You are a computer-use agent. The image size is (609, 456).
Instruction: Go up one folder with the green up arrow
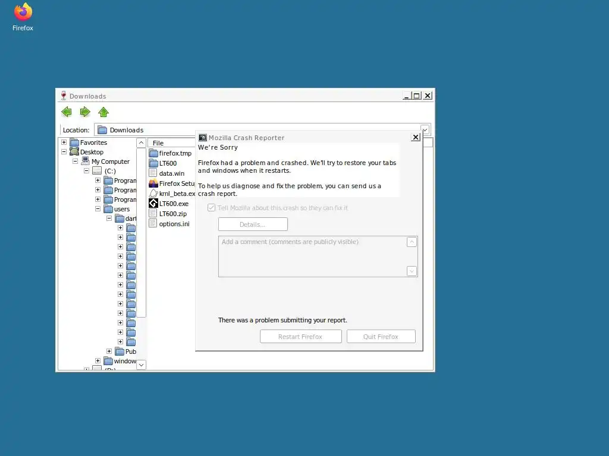point(103,112)
